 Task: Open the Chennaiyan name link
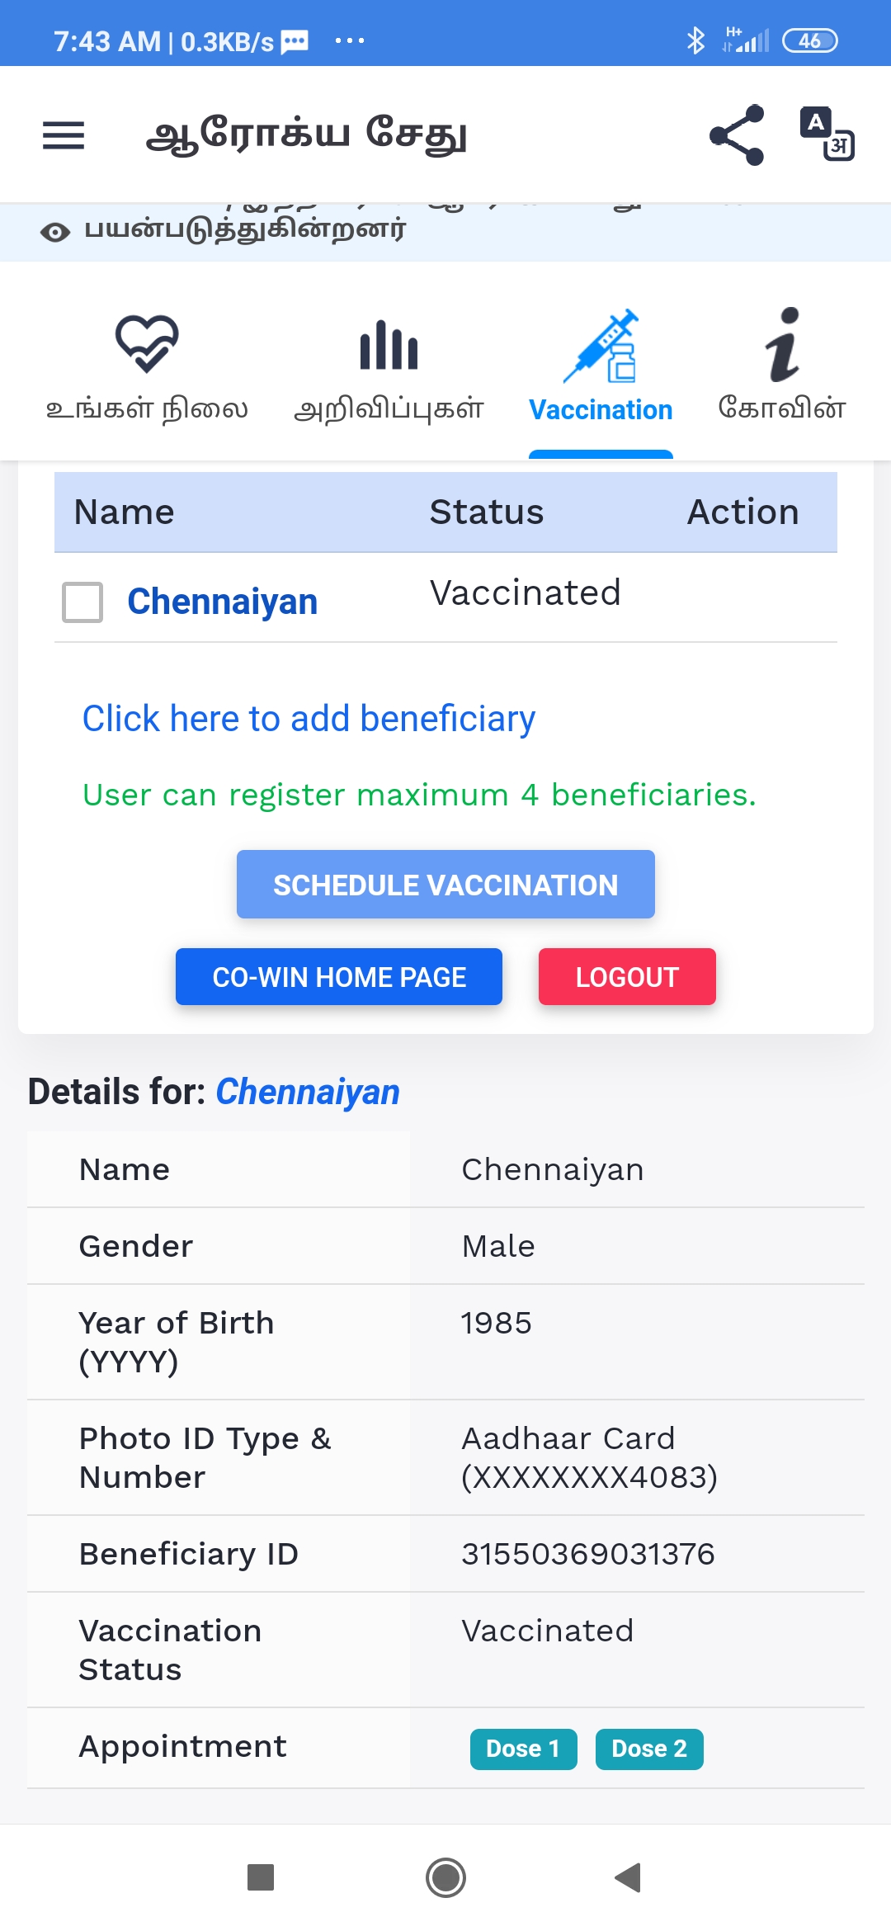pyautogui.click(x=223, y=602)
